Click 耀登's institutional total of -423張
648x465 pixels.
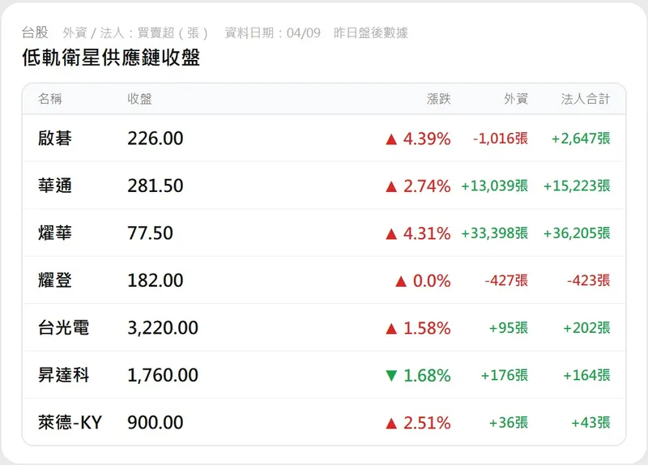click(x=589, y=280)
